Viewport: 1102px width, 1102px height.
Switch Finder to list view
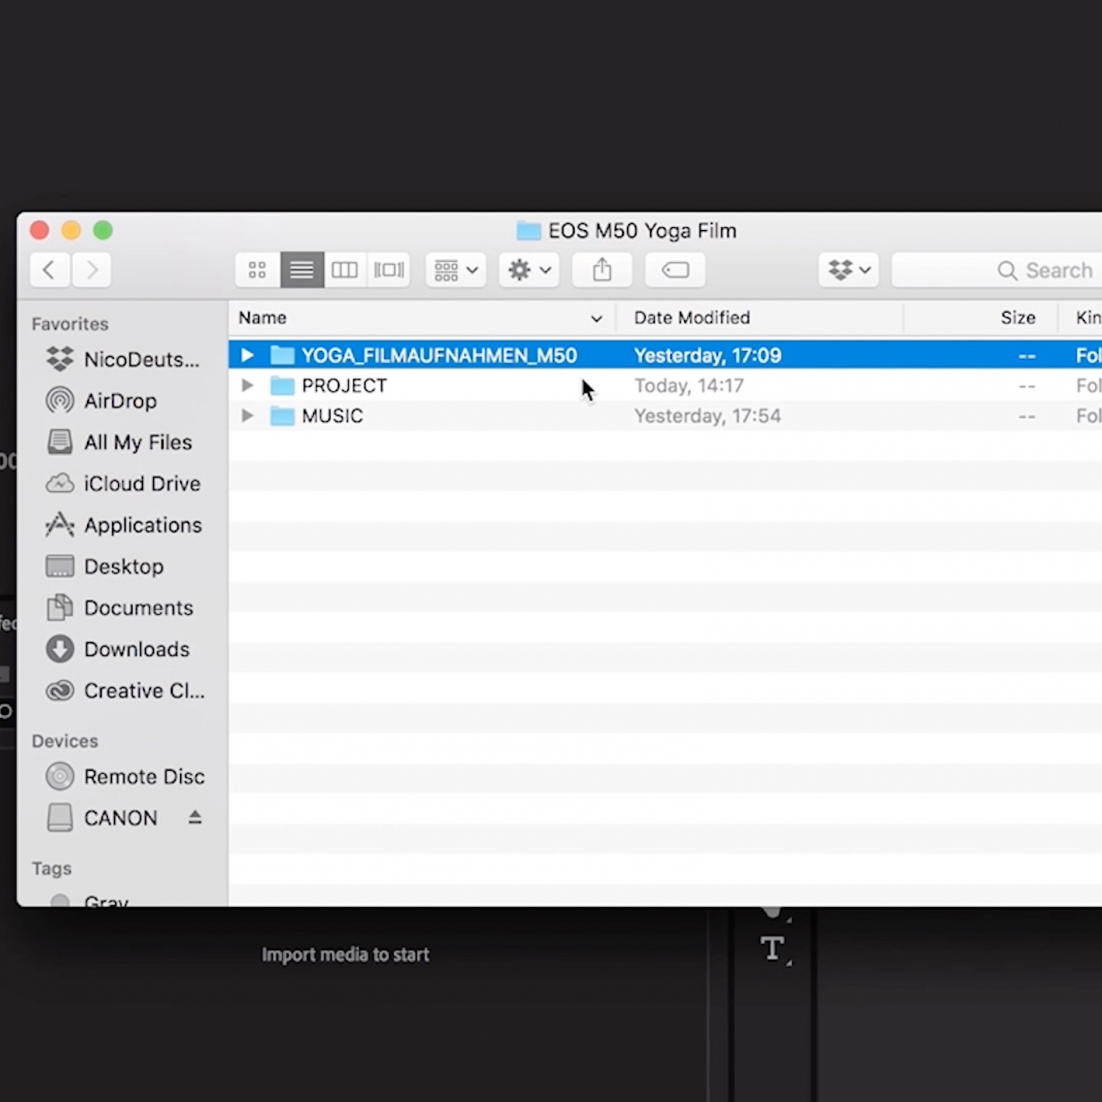tap(302, 270)
